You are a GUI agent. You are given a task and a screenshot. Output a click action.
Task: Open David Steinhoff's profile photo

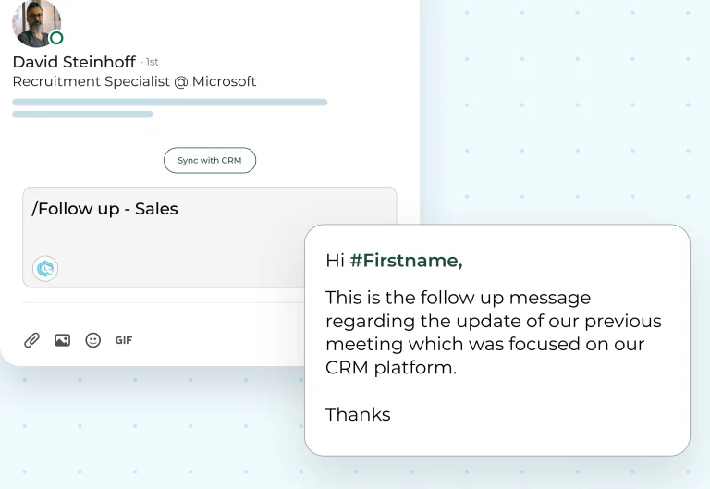[x=36, y=22]
